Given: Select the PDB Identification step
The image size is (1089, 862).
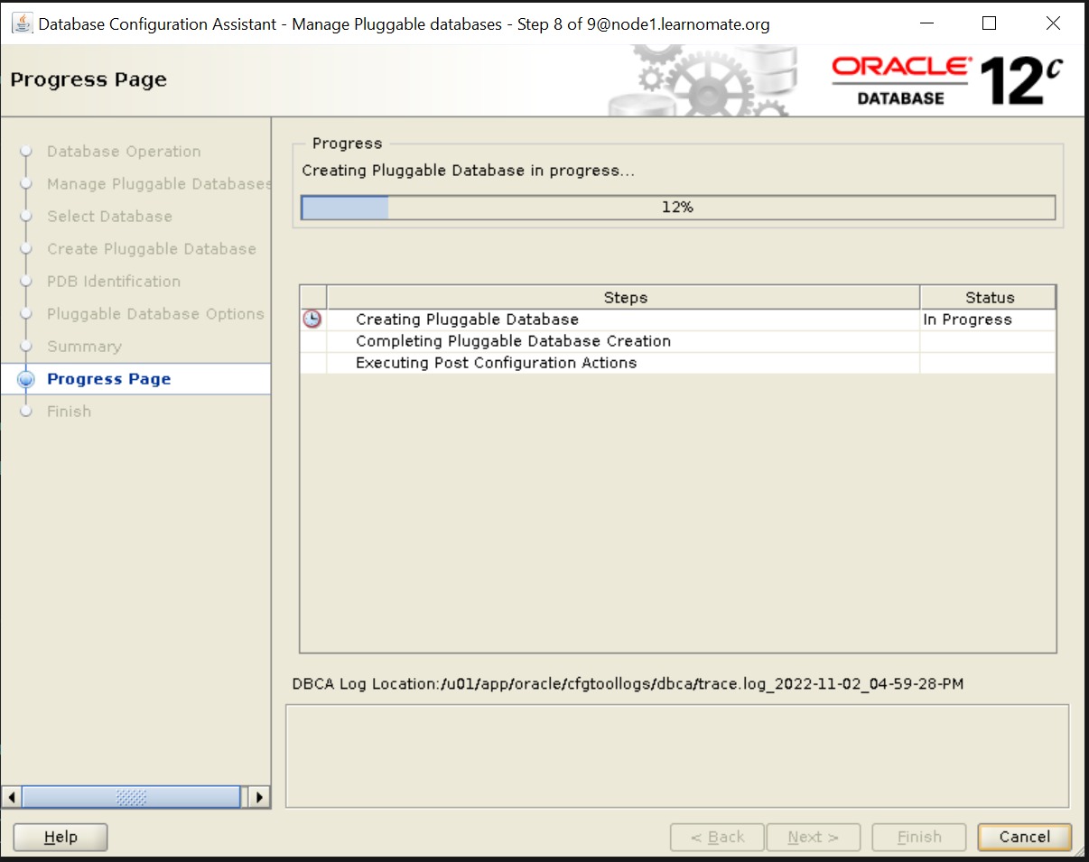Looking at the screenshot, I should click(114, 282).
